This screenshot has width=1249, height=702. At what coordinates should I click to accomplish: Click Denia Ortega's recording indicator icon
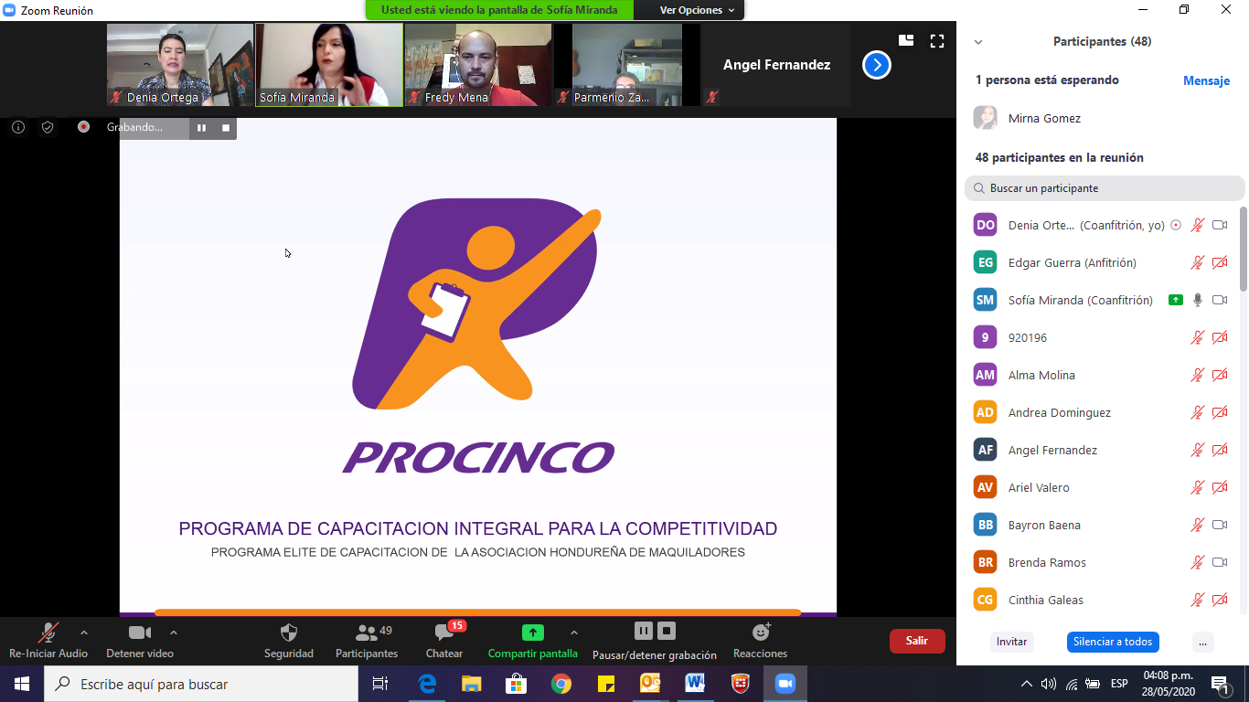click(1176, 225)
